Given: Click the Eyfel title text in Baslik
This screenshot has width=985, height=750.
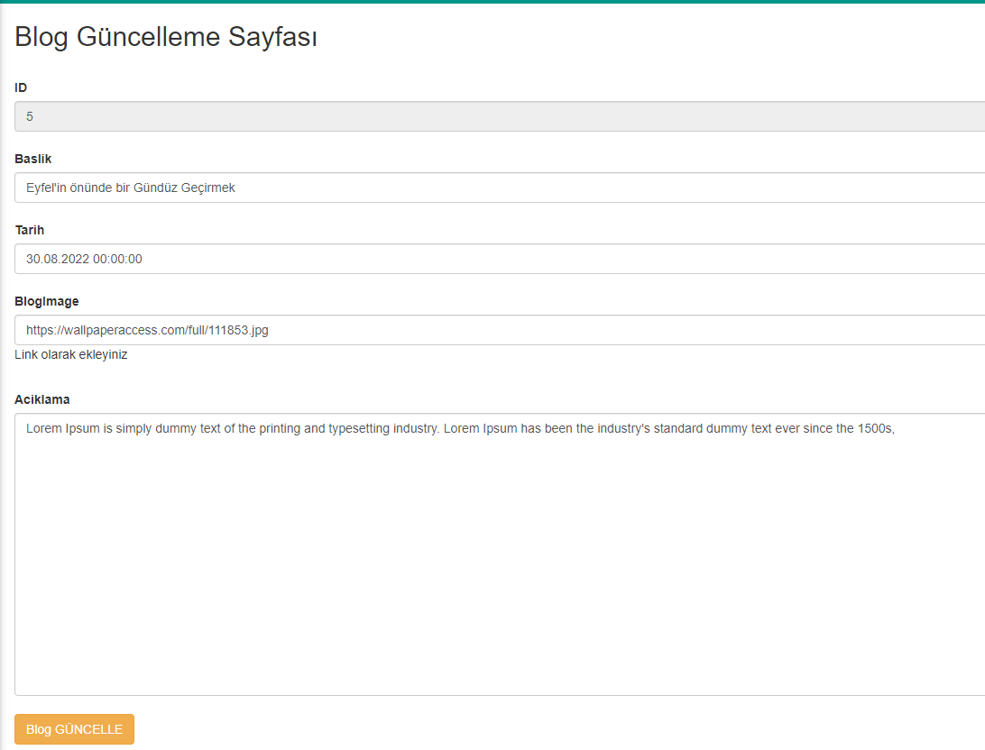Looking at the screenshot, I should [x=131, y=187].
